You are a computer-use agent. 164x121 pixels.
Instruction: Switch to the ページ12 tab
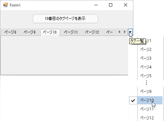pos(92,32)
